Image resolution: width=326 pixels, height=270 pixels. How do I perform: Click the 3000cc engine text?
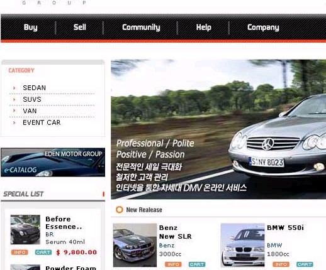pyautogui.click(x=170, y=254)
